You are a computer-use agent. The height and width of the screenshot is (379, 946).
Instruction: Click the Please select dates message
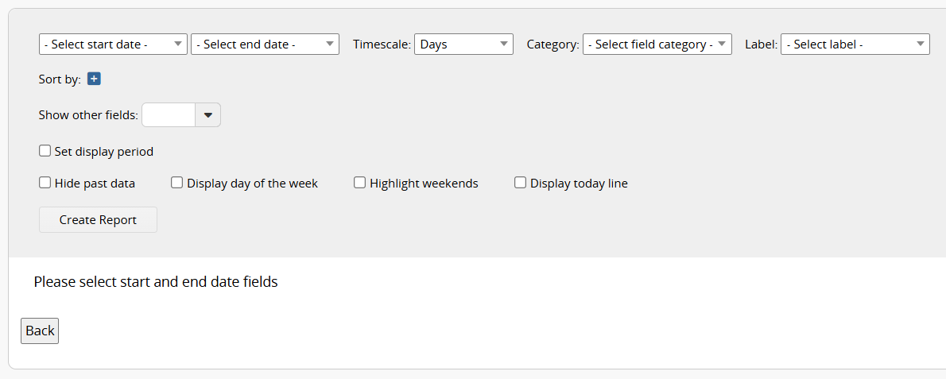156,282
